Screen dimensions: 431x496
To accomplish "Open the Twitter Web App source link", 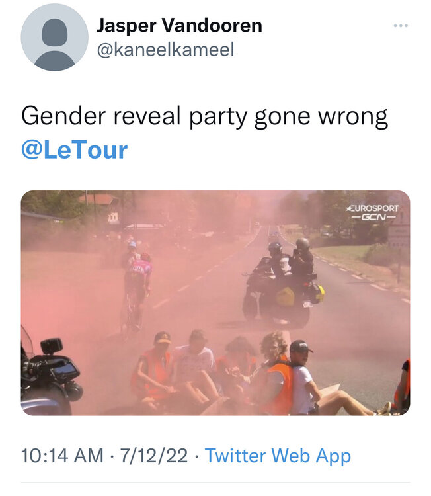I will pyautogui.click(x=278, y=456).
